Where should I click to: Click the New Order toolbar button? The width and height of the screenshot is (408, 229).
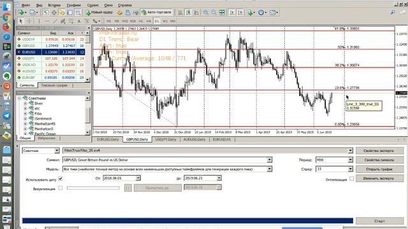coord(99,12)
